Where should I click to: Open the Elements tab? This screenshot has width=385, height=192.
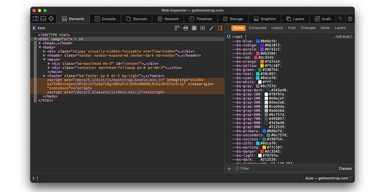(73, 19)
